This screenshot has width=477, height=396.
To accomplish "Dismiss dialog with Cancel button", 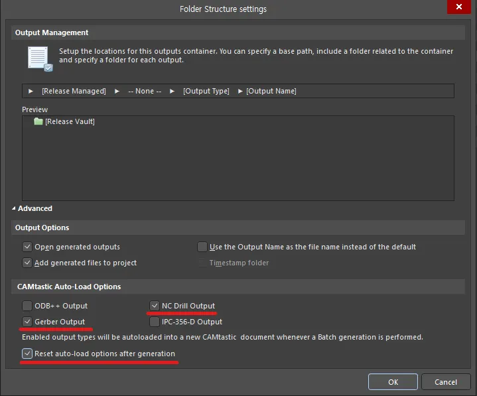I will click(x=446, y=381).
